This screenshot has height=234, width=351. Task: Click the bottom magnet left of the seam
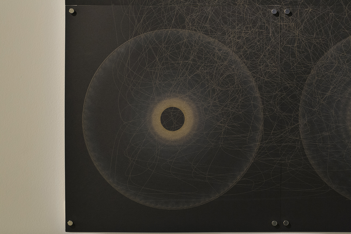pyautogui.click(x=274, y=223)
